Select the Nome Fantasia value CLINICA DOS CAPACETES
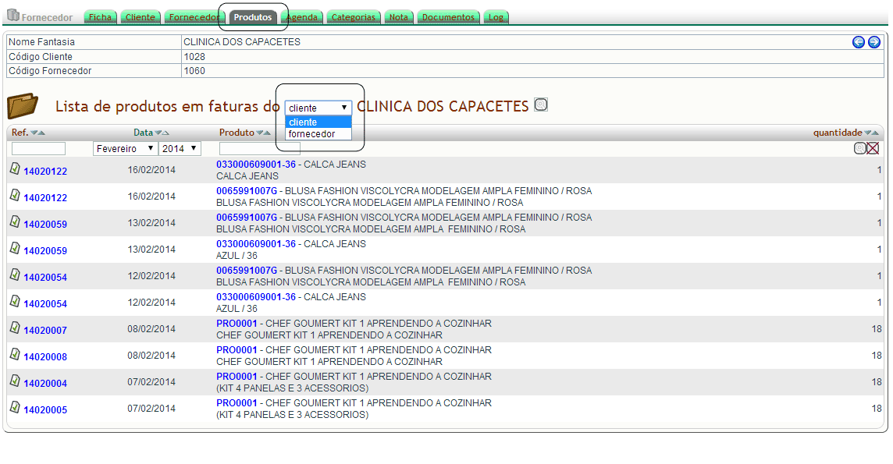 coord(241,42)
